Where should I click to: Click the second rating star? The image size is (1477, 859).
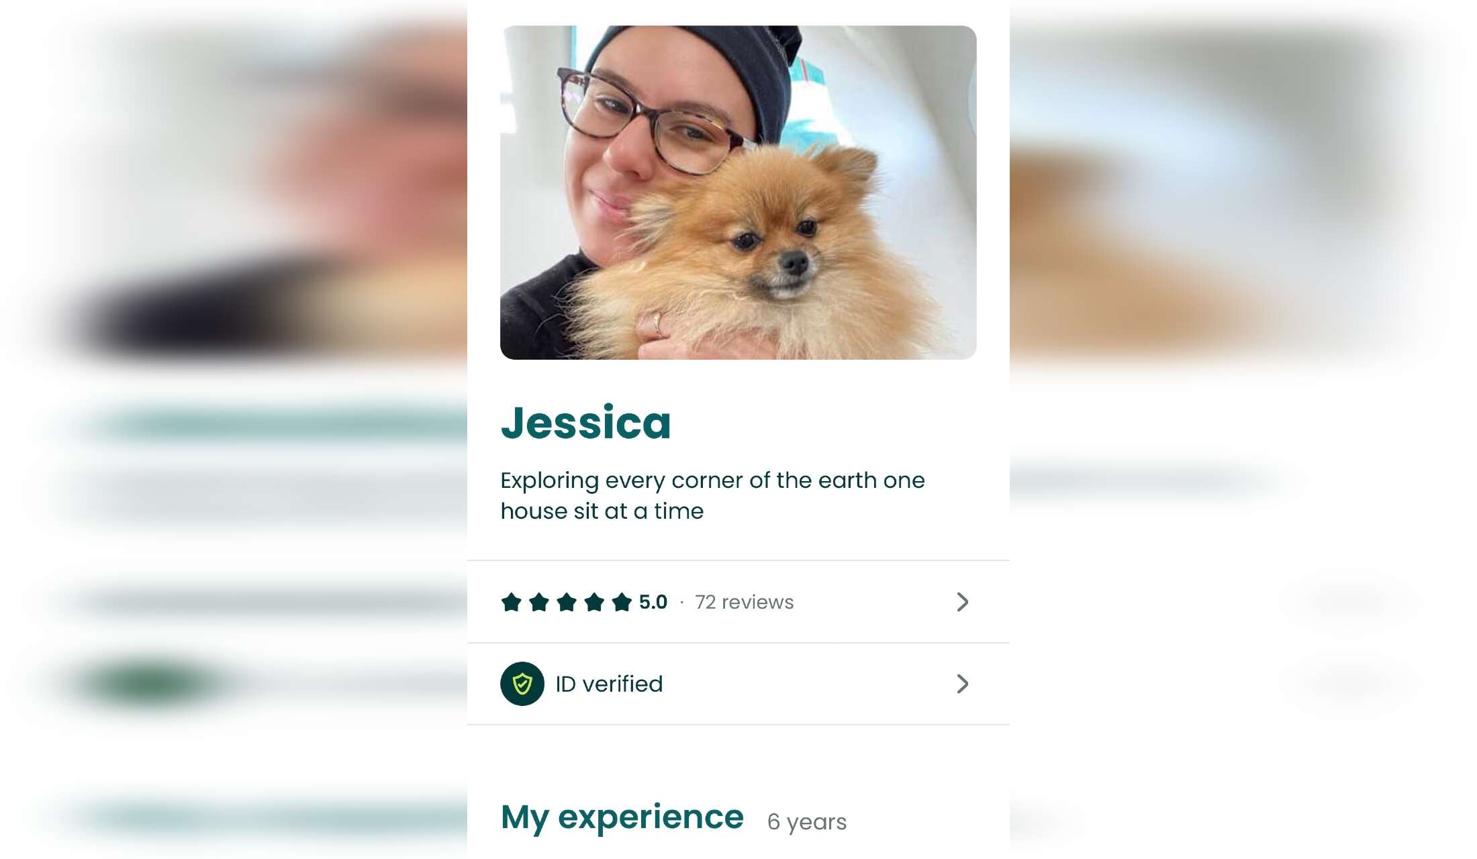click(x=539, y=602)
